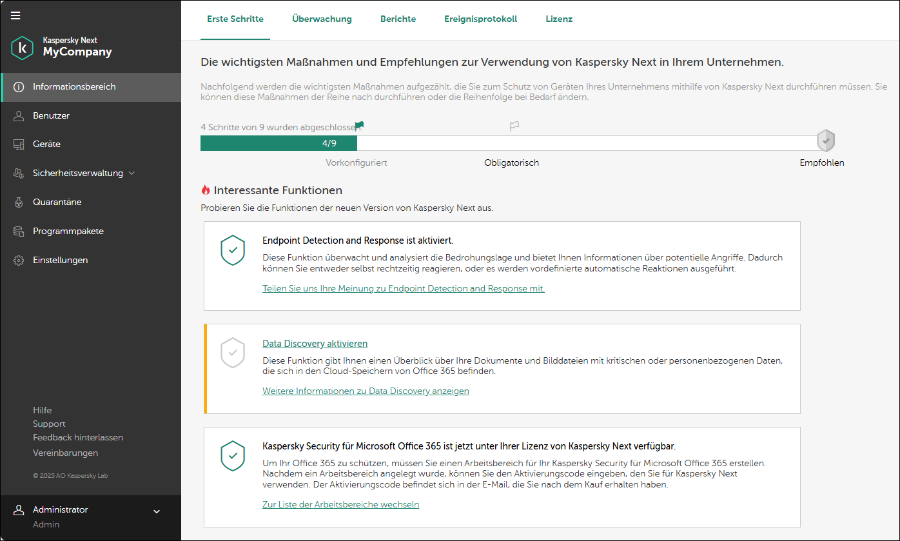Click the Informationsbereich info icon
This screenshot has width=900, height=541.
(19, 87)
